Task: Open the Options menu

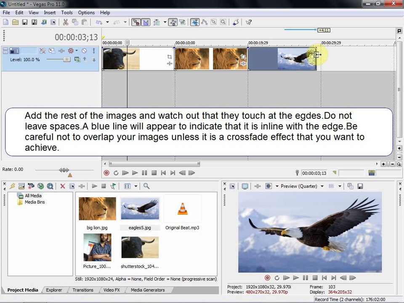Action: click(x=86, y=12)
